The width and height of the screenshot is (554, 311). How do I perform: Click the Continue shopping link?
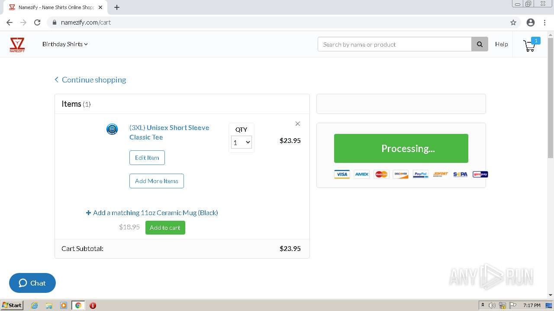click(x=90, y=79)
